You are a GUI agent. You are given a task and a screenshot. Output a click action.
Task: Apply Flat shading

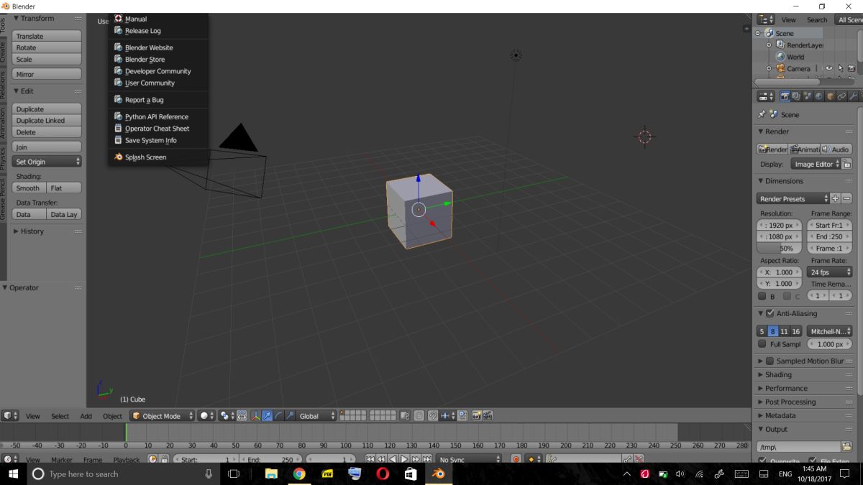click(x=64, y=188)
